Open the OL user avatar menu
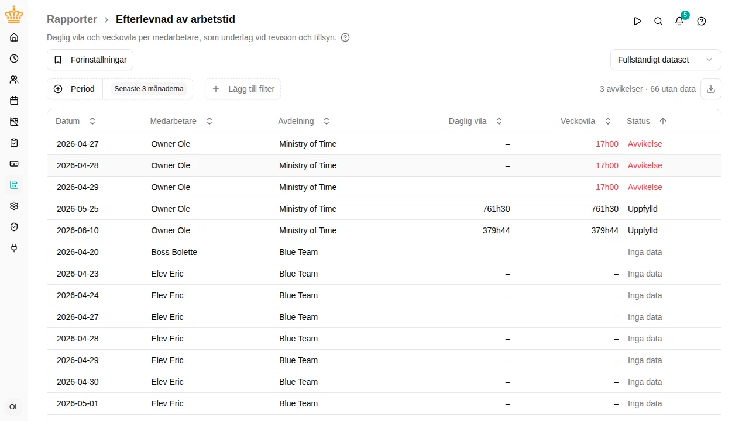The height and width of the screenshot is (421, 749). (14, 407)
